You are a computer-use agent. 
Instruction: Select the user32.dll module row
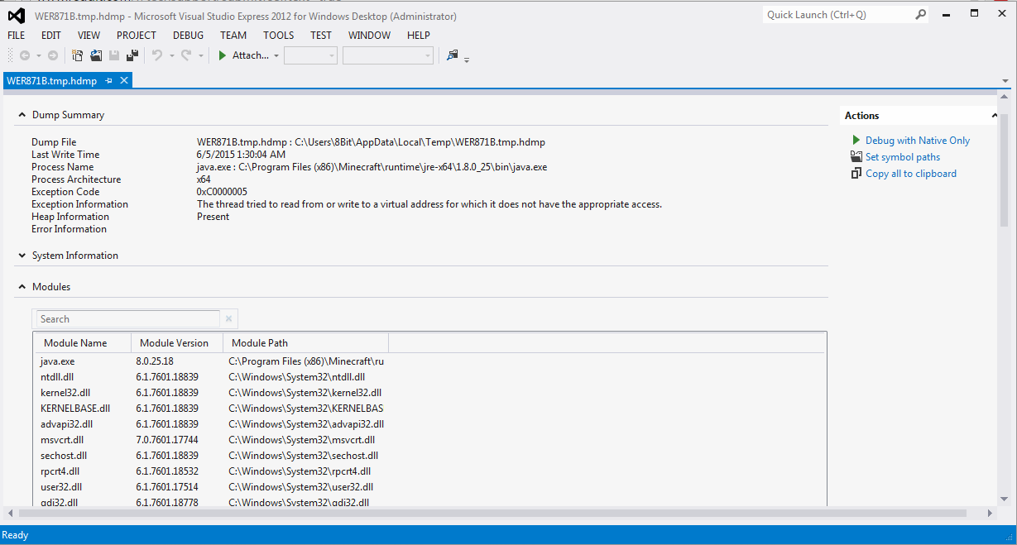coord(429,487)
